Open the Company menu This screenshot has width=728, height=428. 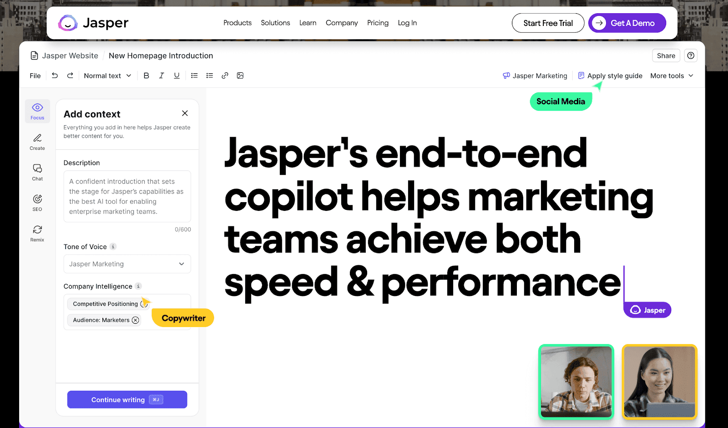pos(342,23)
